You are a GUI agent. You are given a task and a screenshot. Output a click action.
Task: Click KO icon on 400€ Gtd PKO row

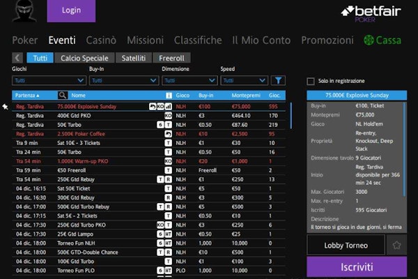pos(168,116)
